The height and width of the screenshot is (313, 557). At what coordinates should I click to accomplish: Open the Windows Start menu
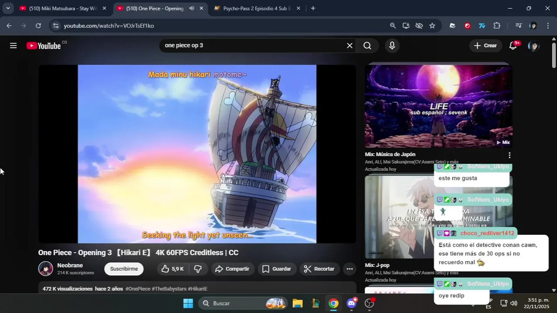pos(188,303)
